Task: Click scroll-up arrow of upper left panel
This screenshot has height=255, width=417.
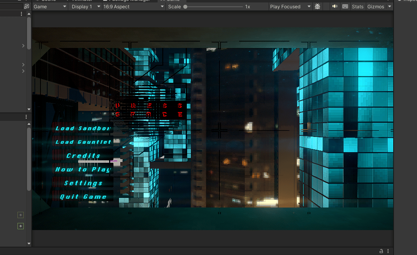Action: click(29, 14)
